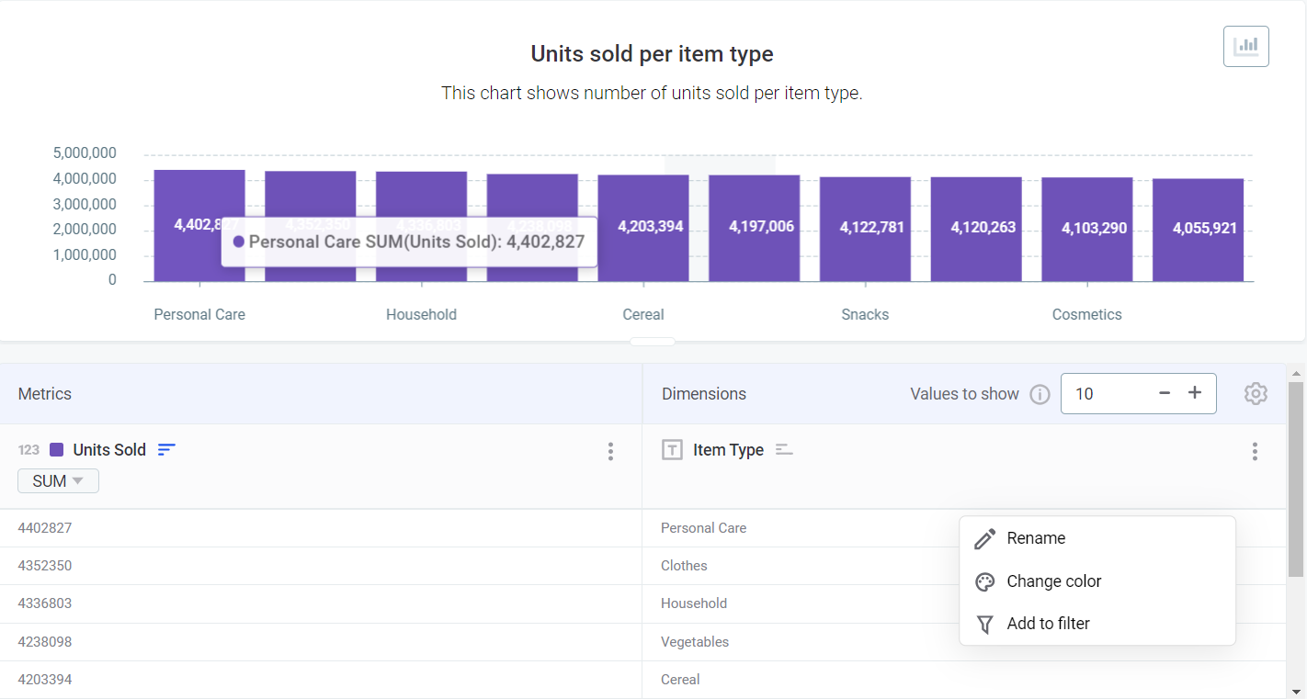Click the purple Units Sold color swatch

pyautogui.click(x=56, y=449)
